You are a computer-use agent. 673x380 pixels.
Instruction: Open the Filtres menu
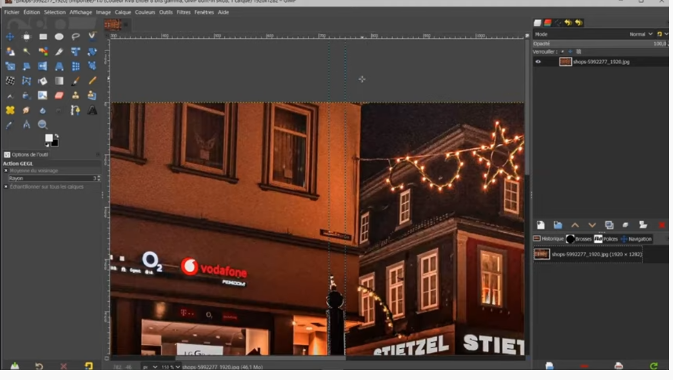184,12
